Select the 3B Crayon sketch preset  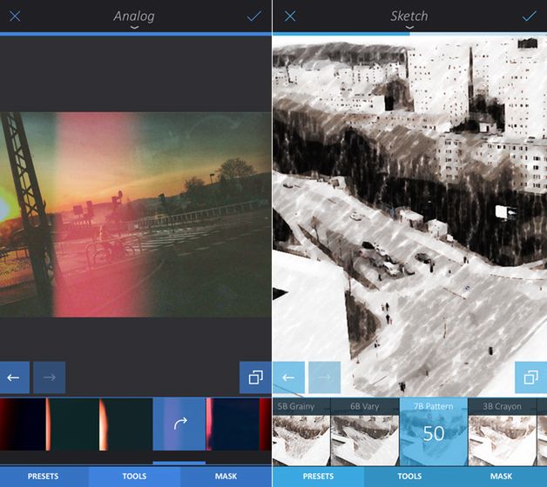pos(502,432)
